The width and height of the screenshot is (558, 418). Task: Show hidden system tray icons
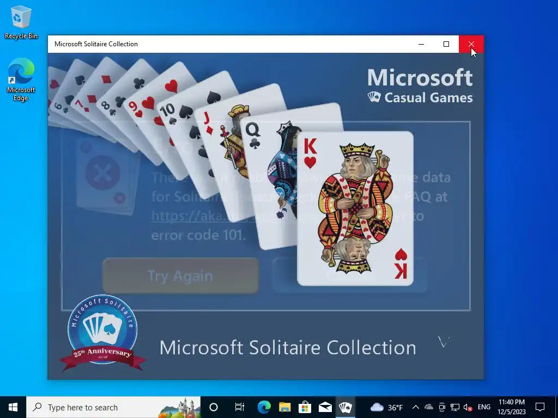click(415, 407)
